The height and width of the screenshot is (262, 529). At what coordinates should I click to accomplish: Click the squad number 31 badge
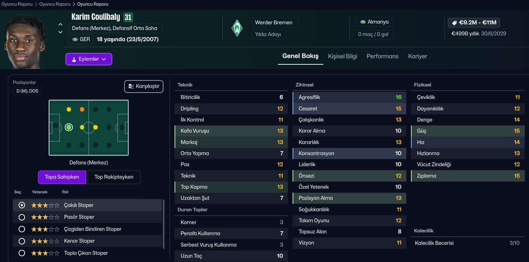(128, 17)
